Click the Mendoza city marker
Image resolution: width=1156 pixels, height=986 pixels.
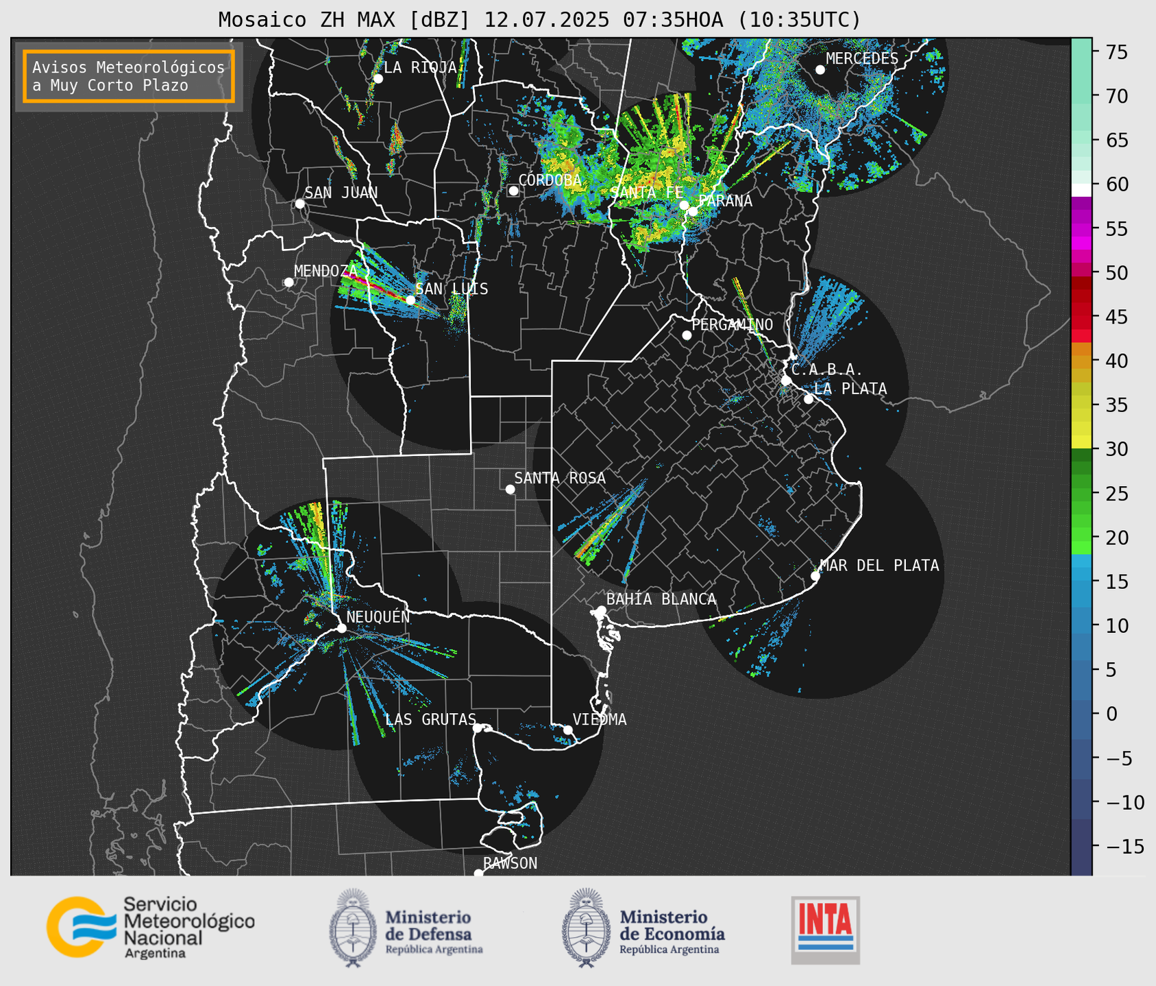click(x=288, y=282)
